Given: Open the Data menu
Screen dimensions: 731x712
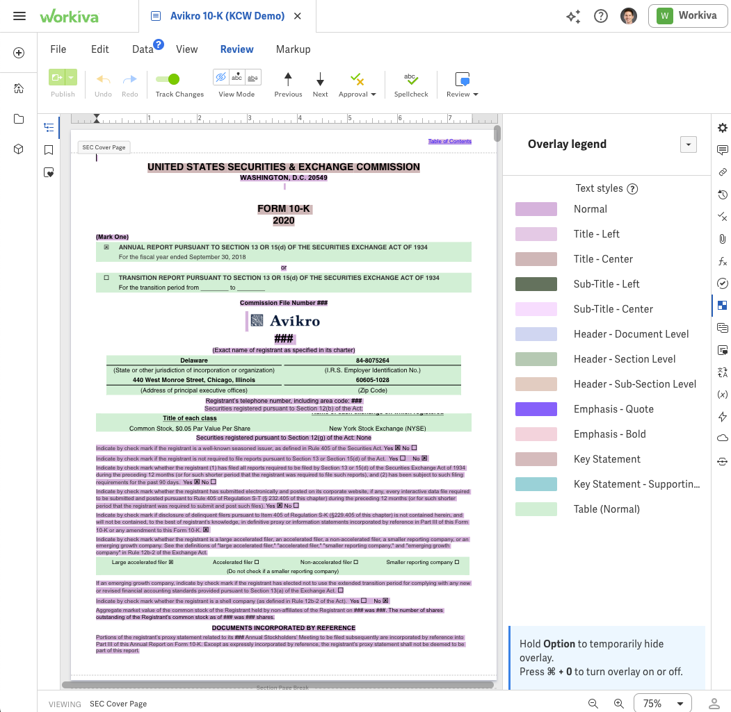Looking at the screenshot, I should pos(143,49).
